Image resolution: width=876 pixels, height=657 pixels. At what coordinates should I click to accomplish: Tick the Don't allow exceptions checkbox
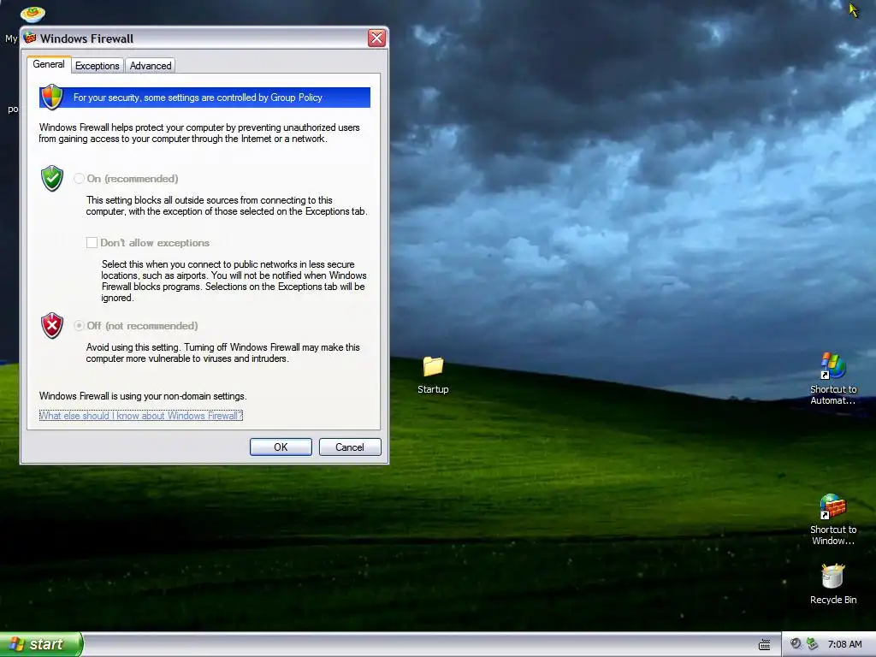click(x=92, y=242)
